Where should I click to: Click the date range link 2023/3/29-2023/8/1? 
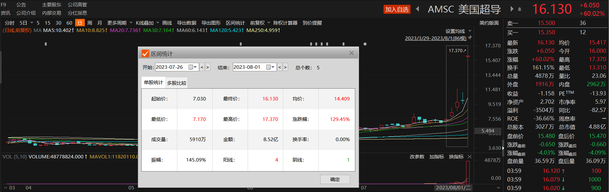click(x=435, y=38)
